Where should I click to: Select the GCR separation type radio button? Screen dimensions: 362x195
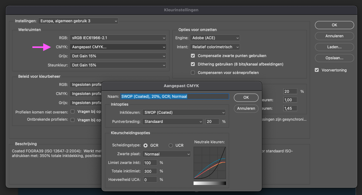[x=145, y=145]
